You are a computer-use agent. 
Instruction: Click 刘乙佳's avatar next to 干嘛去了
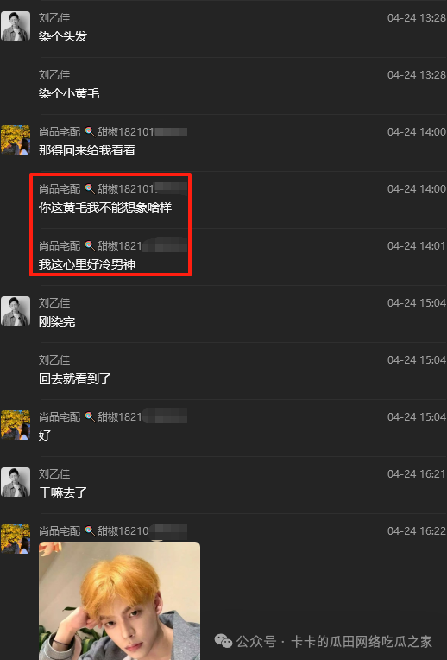point(16,482)
